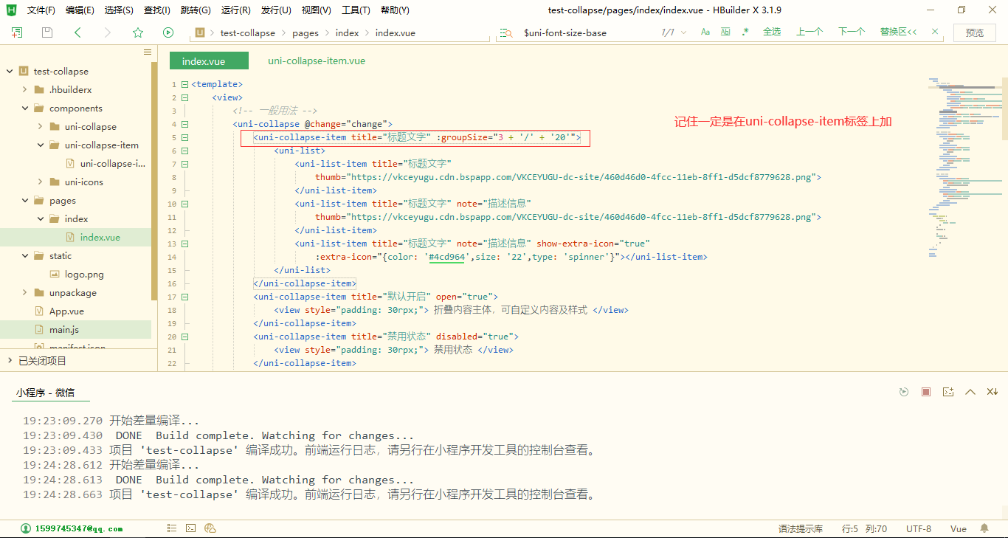Switch to the uni-collapse-item.vue tab
The image size is (1008, 538).
coord(316,61)
